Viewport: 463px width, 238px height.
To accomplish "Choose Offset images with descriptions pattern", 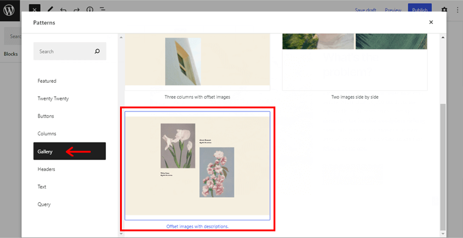I will coord(197,166).
